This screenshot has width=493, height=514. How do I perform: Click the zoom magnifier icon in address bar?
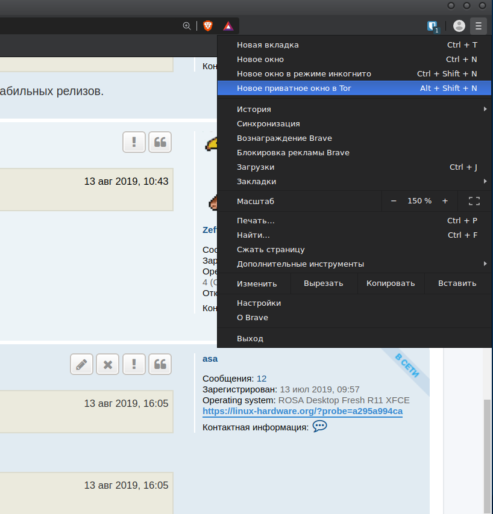tap(187, 26)
